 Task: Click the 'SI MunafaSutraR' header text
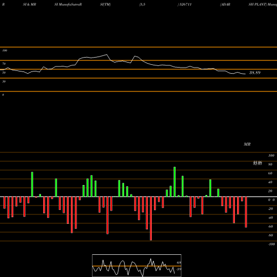(68, 4)
